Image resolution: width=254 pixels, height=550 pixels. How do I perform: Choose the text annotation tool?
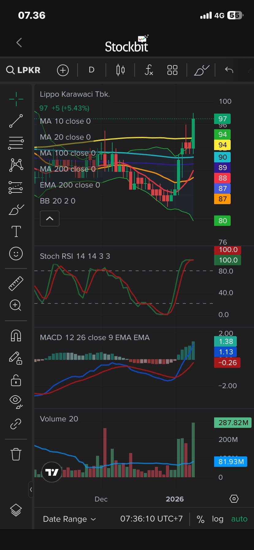click(x=16, y=231)
